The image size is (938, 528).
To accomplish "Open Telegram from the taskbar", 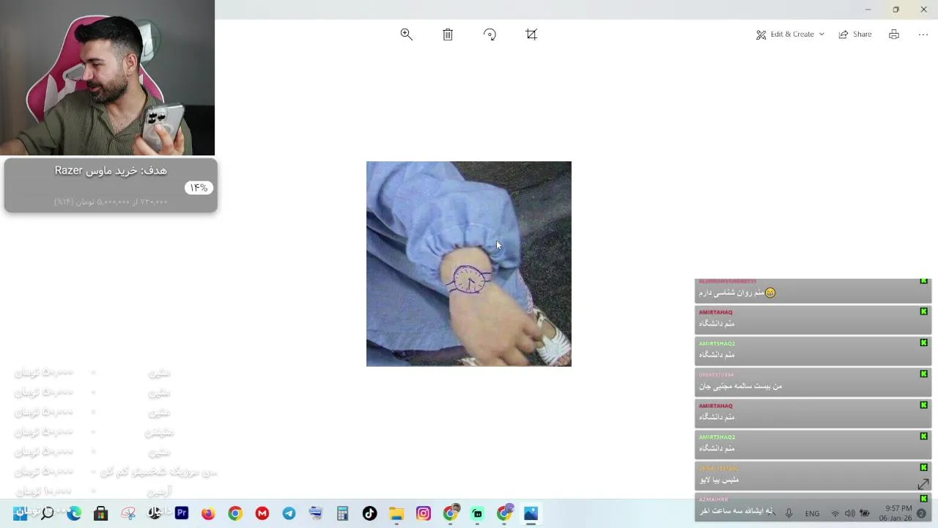I will [289, 513].
